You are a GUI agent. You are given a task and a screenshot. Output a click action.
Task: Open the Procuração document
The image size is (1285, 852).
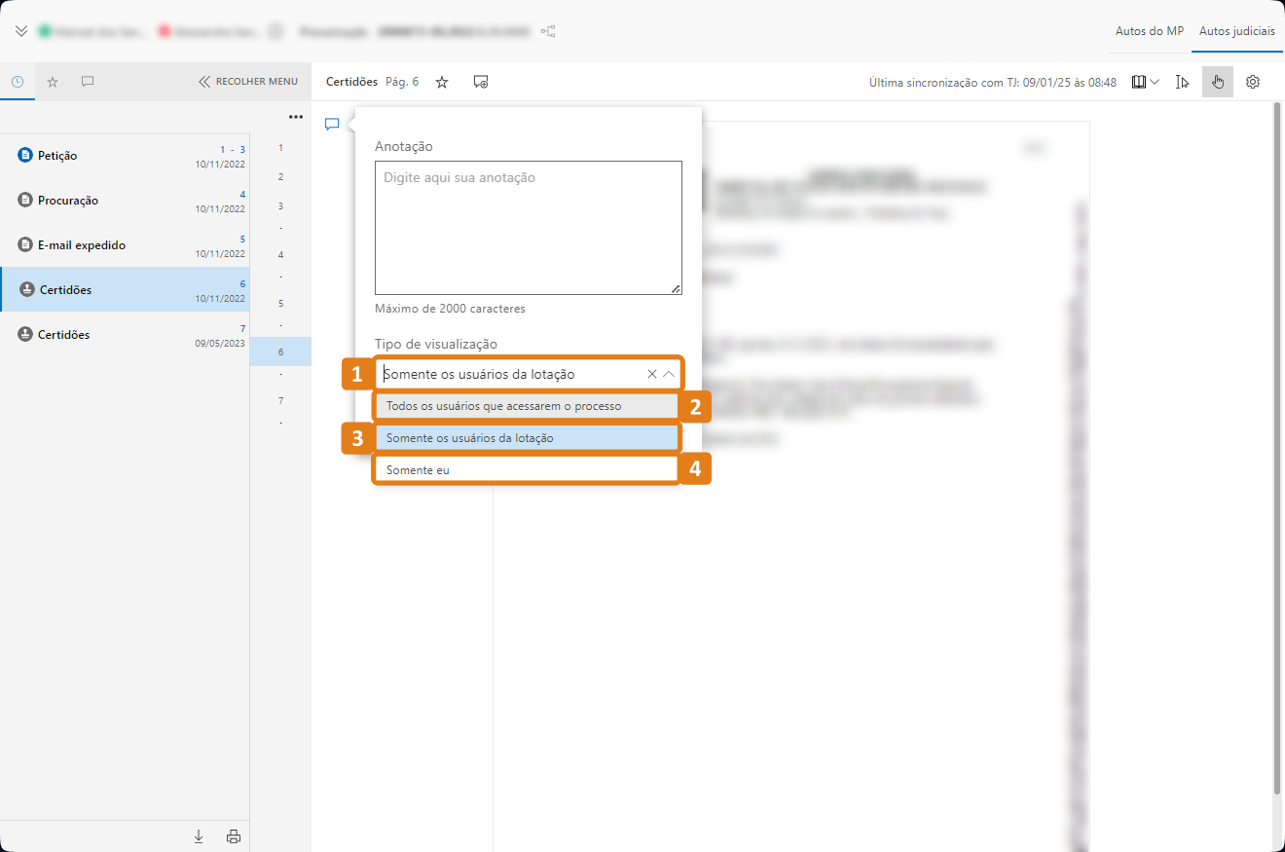tap(68, 201)
